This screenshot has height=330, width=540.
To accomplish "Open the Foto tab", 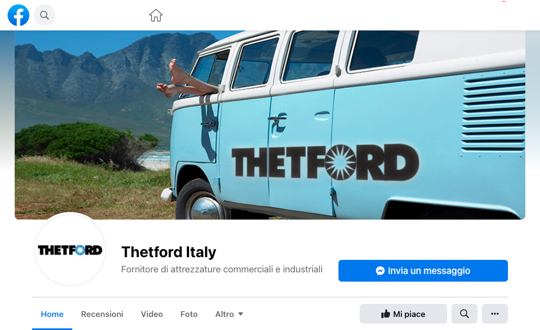I will coord(189,314).
